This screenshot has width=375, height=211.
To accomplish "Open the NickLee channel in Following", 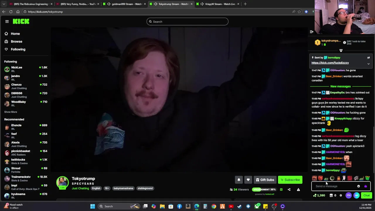I will tap(26, 69).
